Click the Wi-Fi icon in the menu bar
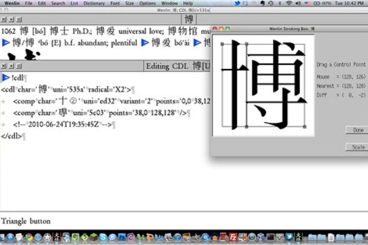The image size is (368, 245). 289,3
